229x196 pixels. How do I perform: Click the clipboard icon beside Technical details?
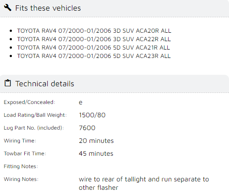click(8, 83)
